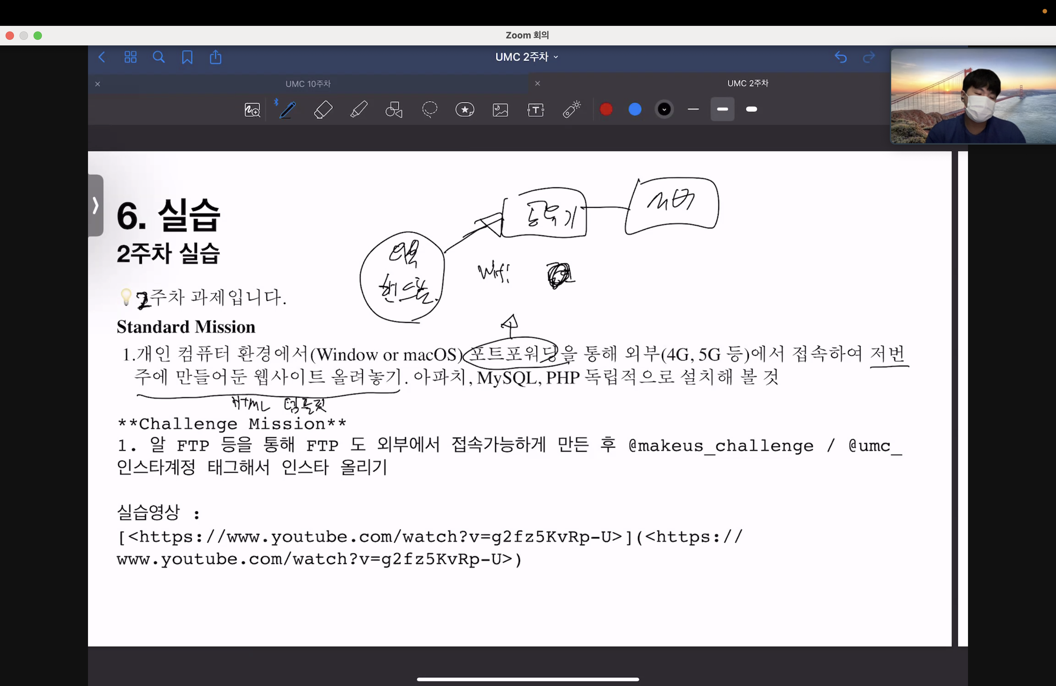Select the Shapes tool
Screen dimensions: 1056x686
(x=394, y=110)
